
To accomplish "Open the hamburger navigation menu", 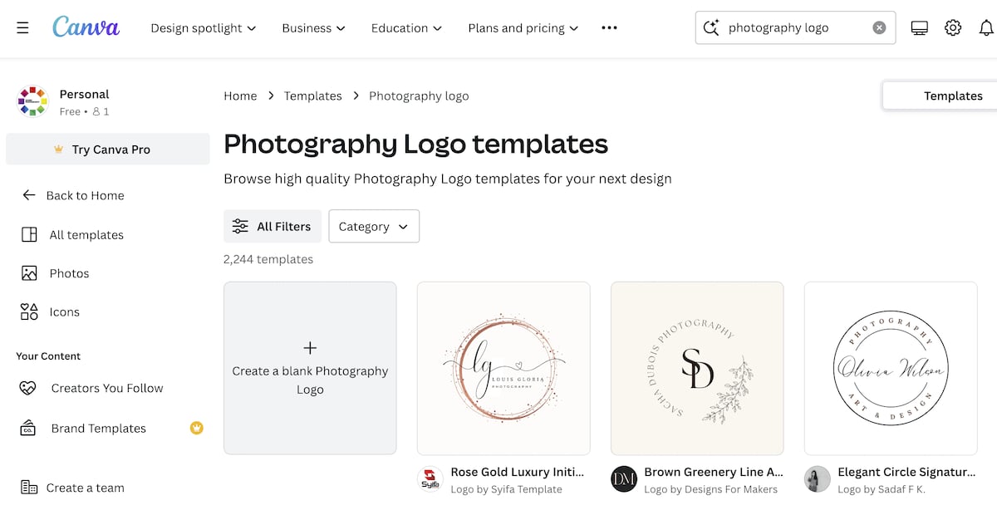I will point(22,27).
